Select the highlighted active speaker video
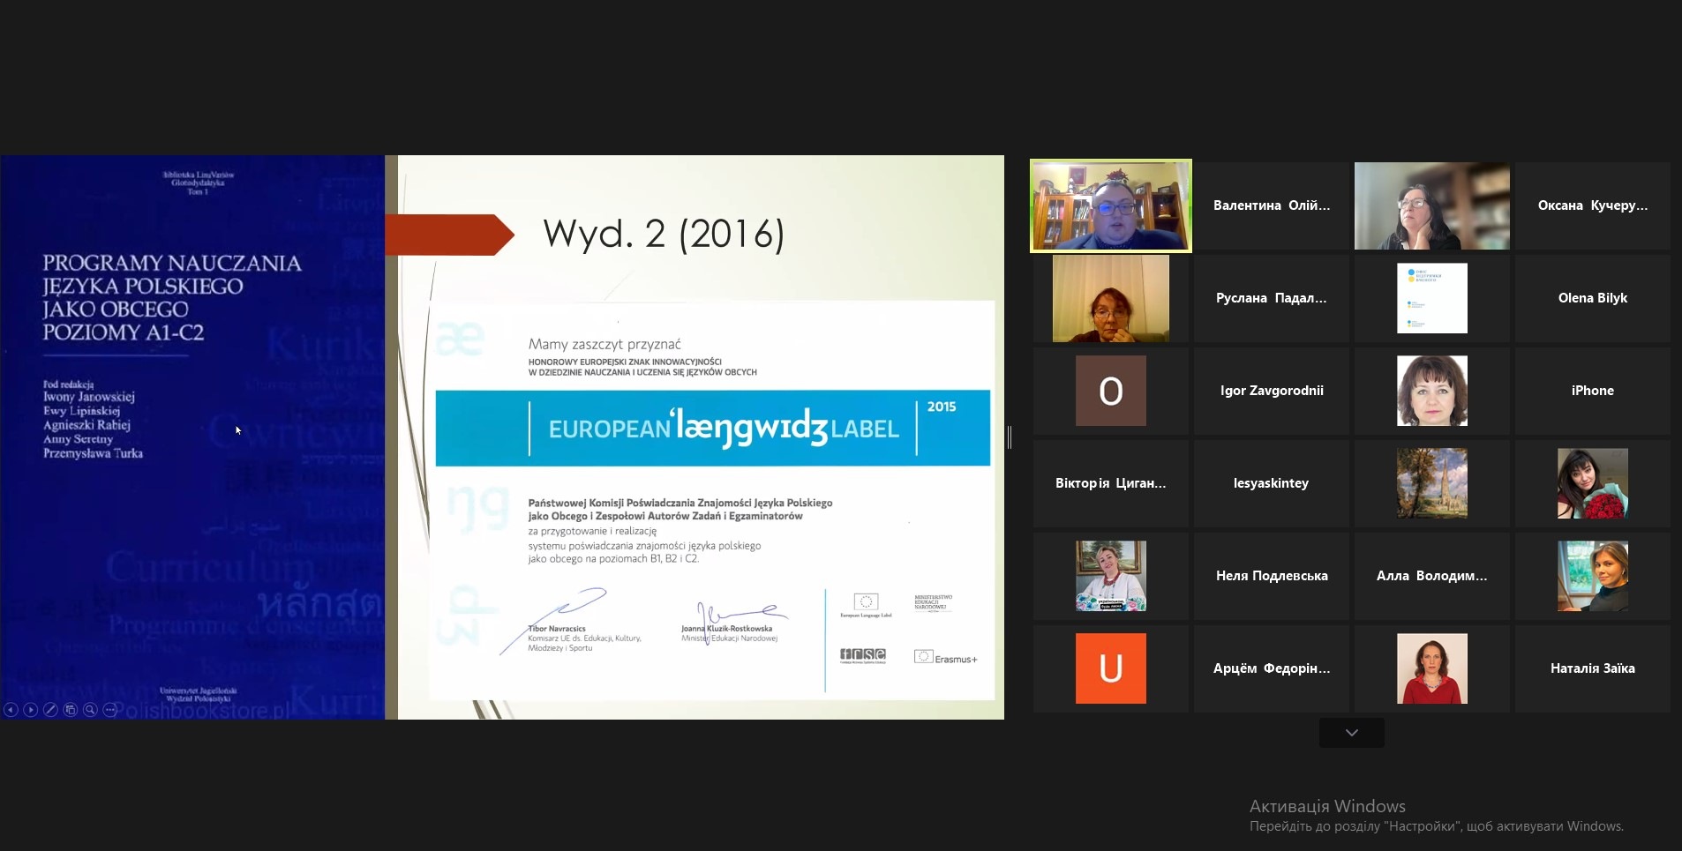The height and width of the screenshot is (851, 1682). pos(1110,205)
